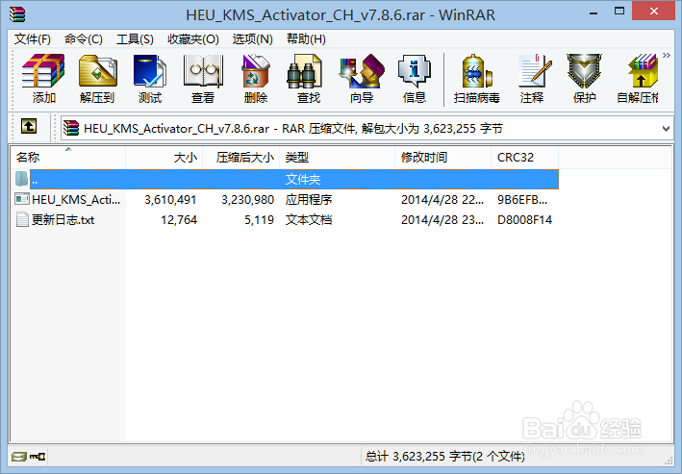Run the 测试 (Test) archive tool
The height and width of the screenshot is (474, 682).
coord(150,79)
